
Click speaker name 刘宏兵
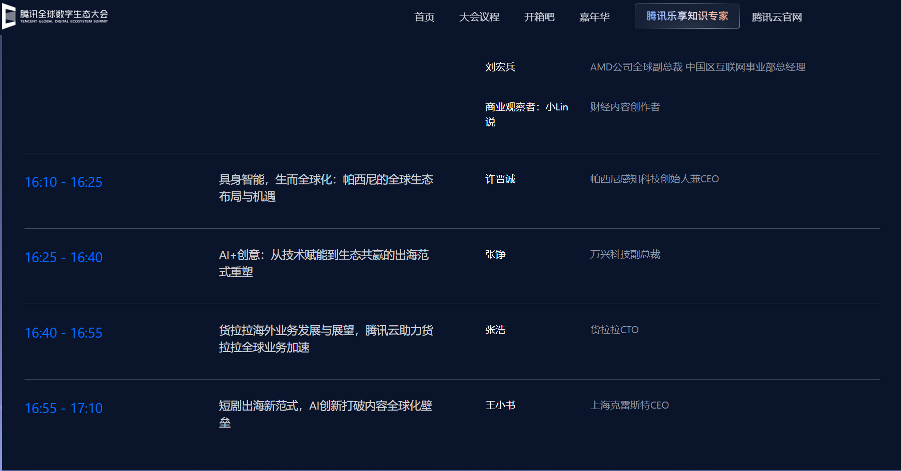(500, 67)
